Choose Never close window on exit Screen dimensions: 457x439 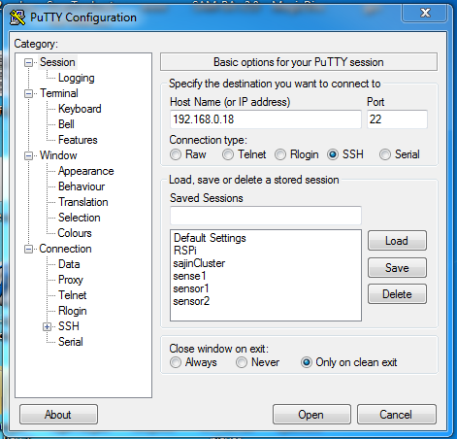[x=242, y=362]
